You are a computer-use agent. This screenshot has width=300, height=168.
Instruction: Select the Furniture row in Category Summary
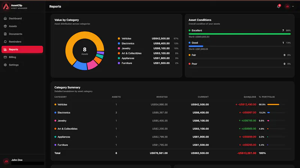pyautogui.click(x=172, y=145)
